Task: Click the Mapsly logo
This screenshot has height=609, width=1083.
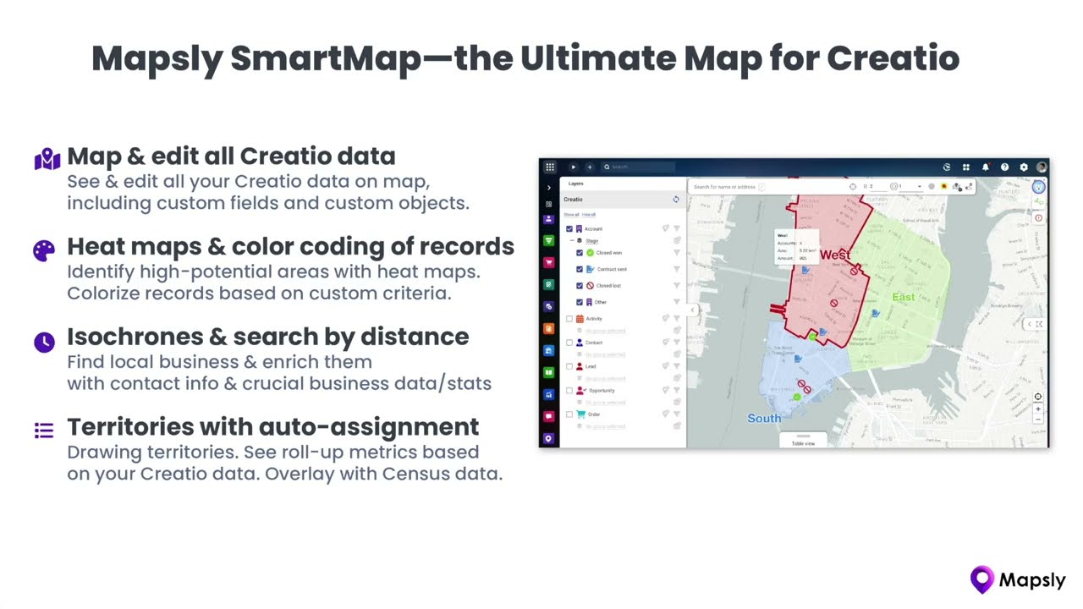Action: (1018, 579)
